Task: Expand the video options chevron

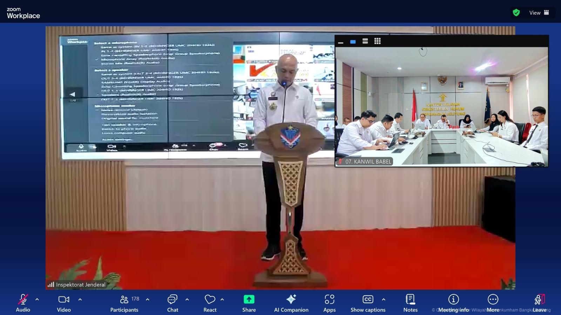Action: click(80, 300)
